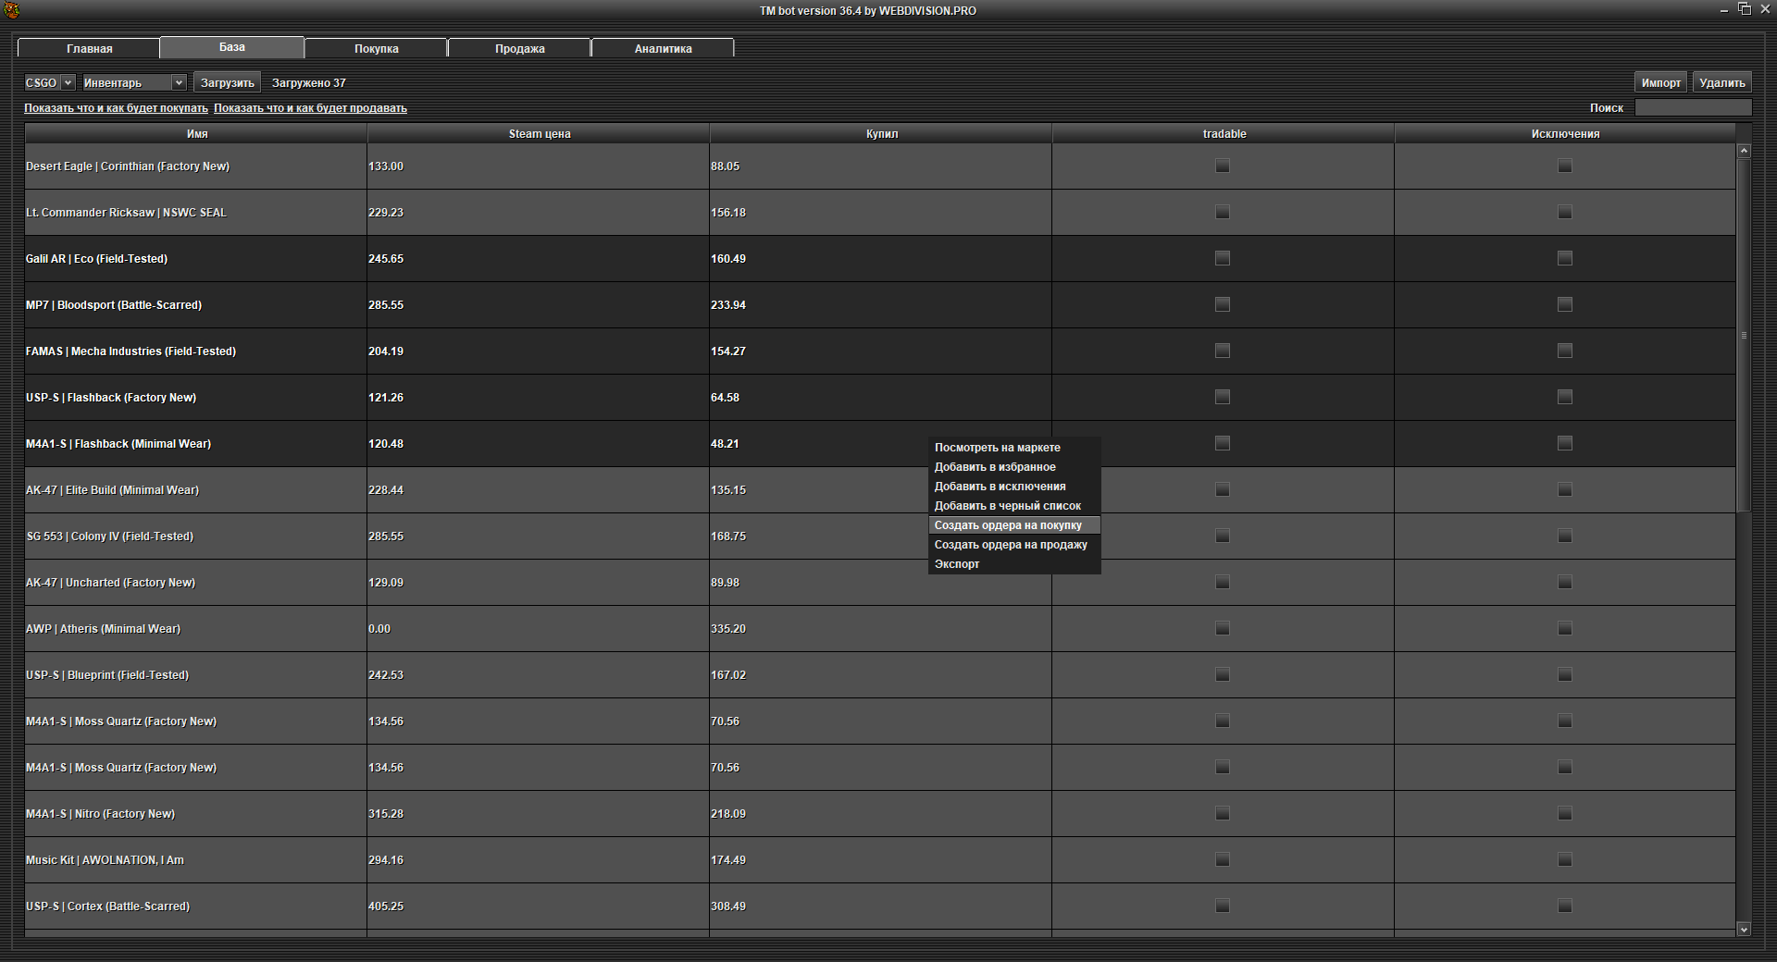Open link Показать что и как будет продавать
The width and height of the screenshot is (1777, 962).
310,108
